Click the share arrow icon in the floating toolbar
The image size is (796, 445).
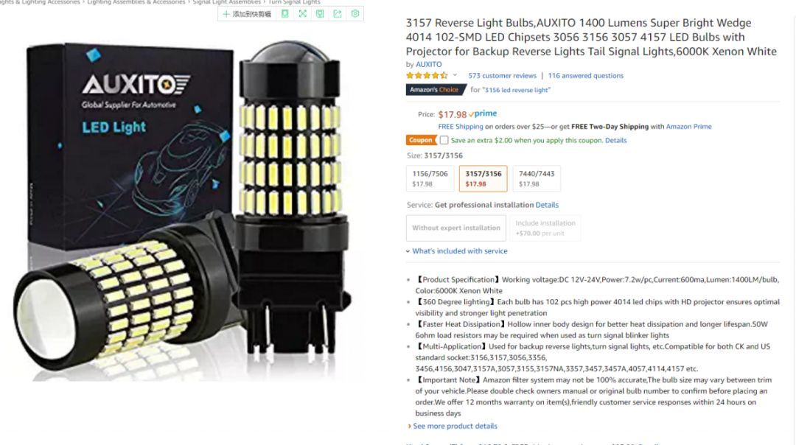point(337,14)
